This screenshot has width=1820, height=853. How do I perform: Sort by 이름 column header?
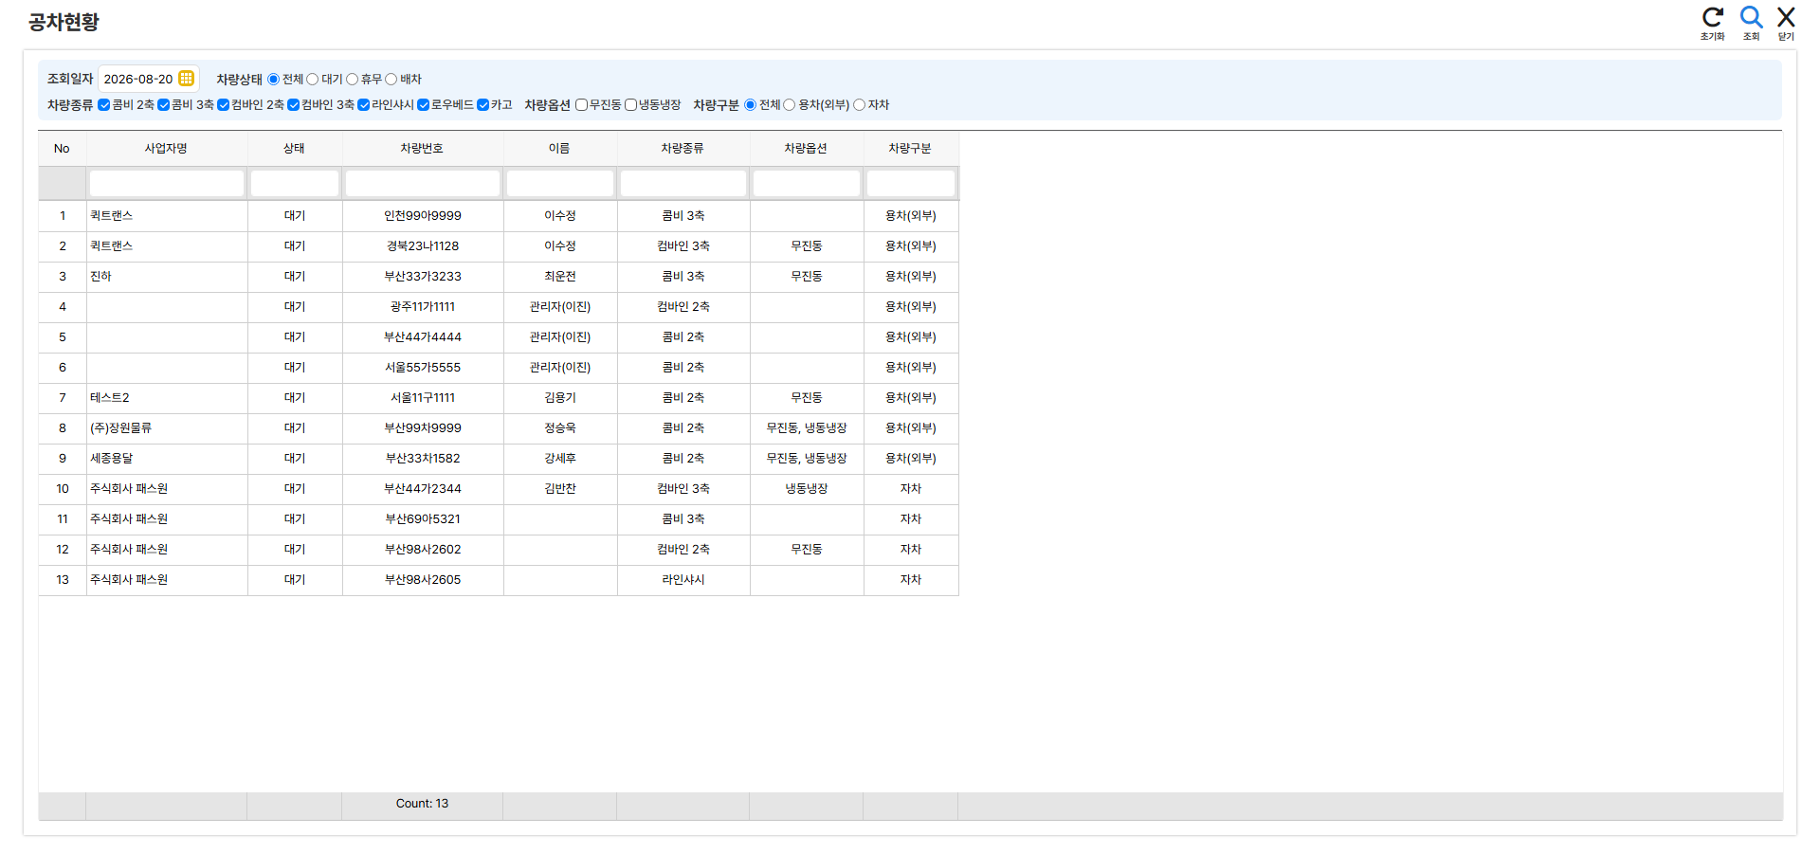[559, 149]
